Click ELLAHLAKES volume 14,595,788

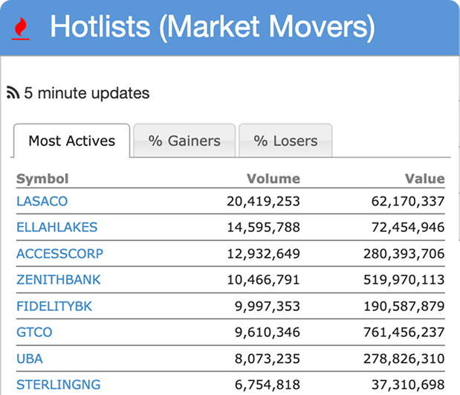point(264,228)
